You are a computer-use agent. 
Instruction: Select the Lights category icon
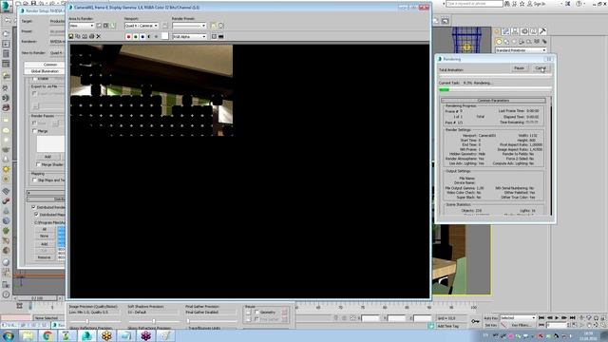coord(515,42)
